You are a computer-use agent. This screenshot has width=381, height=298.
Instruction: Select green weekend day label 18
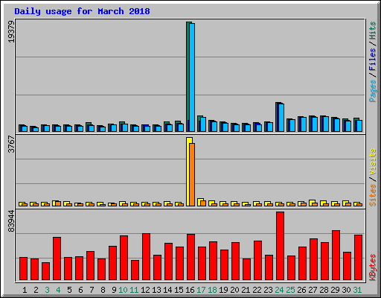pyautogui.click(x=212, y=290)
